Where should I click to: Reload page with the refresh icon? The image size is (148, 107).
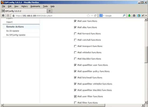click(95, 16)
